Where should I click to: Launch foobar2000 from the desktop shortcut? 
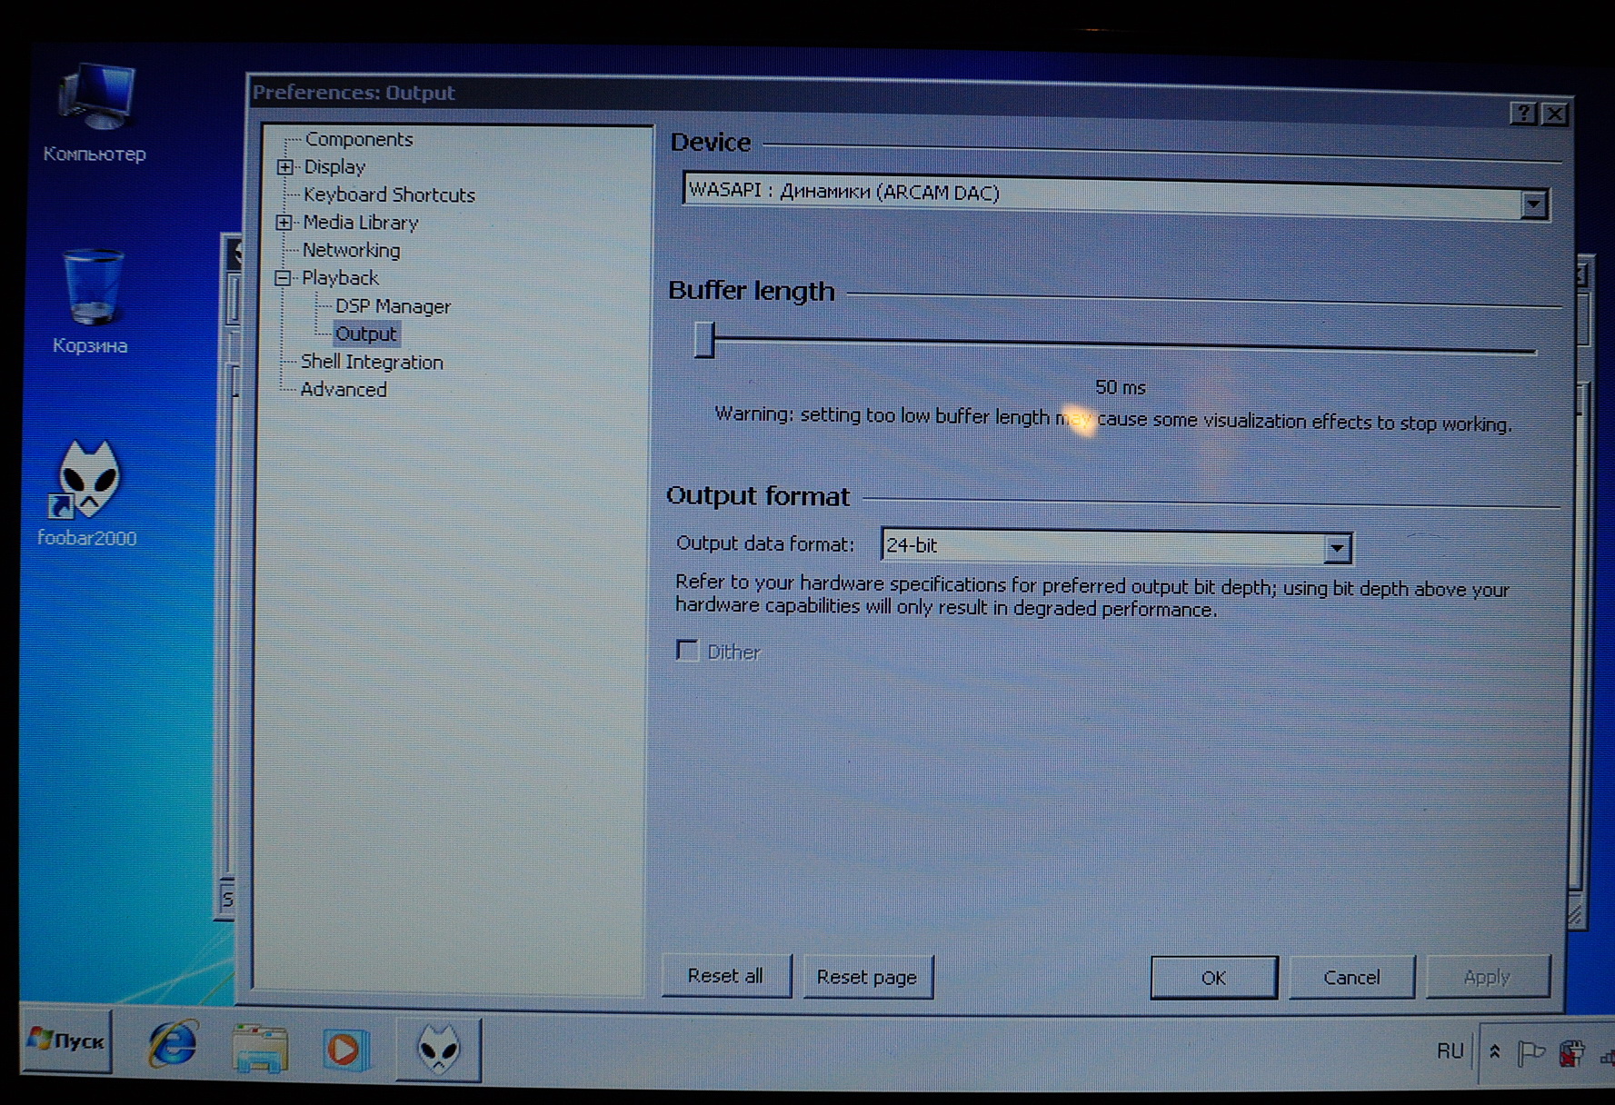pyautogui.click(x=87, y=494)
